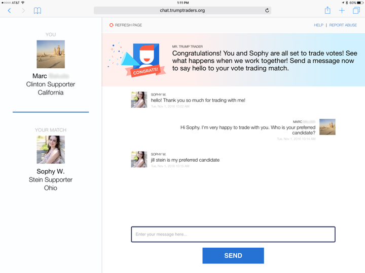This screenshot has height=273, width=365.
Task: Open the HELP link
Action: tap(318, 25)
